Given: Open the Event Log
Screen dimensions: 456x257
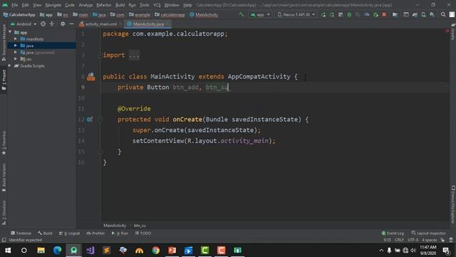Looking at the screenshot, I should coord(393,233).
